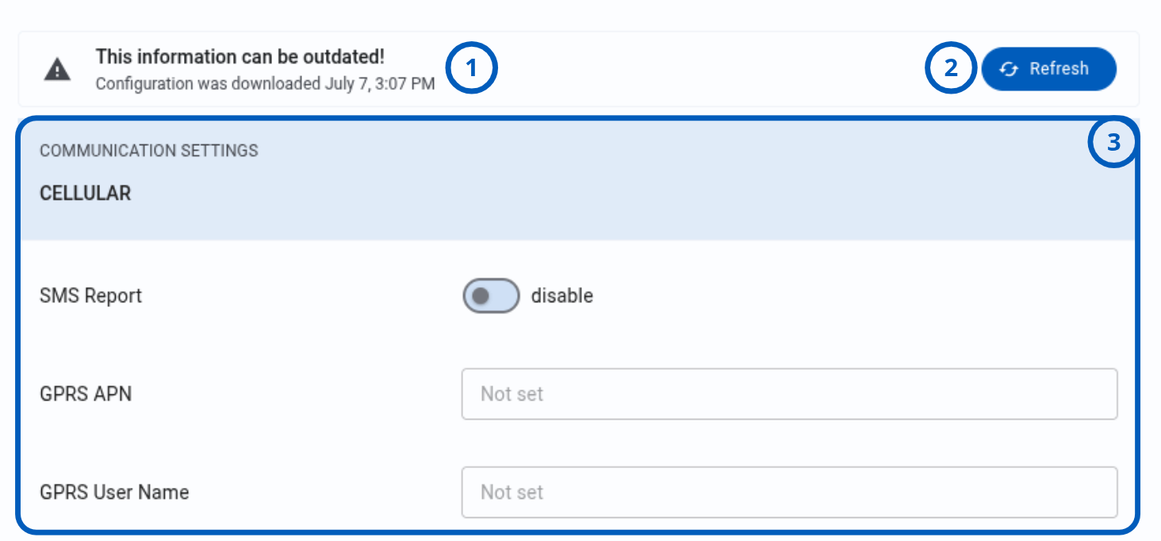1161x541 pixels.
Task: Click the 'disable' label beside the switch
Action: [562, 296]
